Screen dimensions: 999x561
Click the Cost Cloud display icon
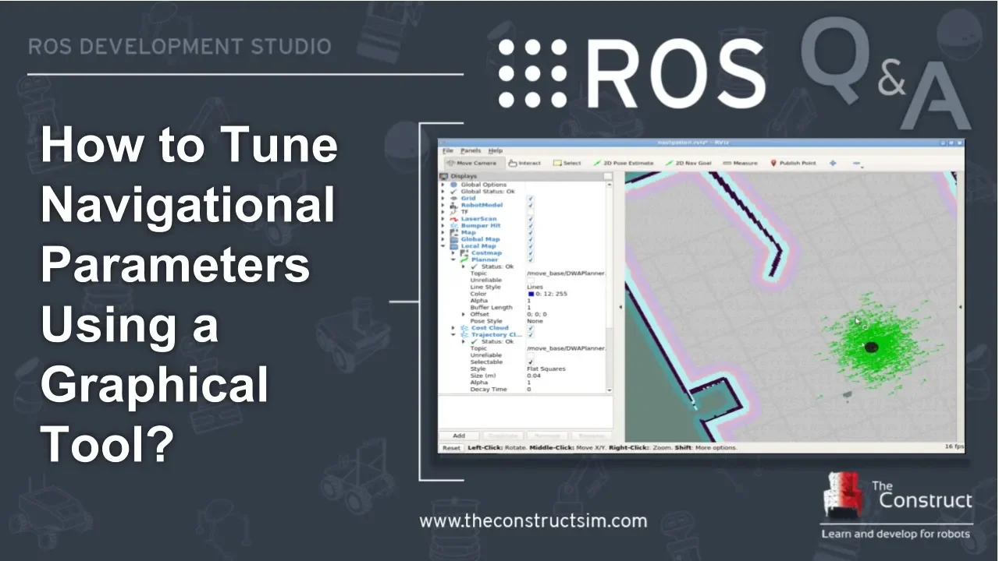(464, 328)
